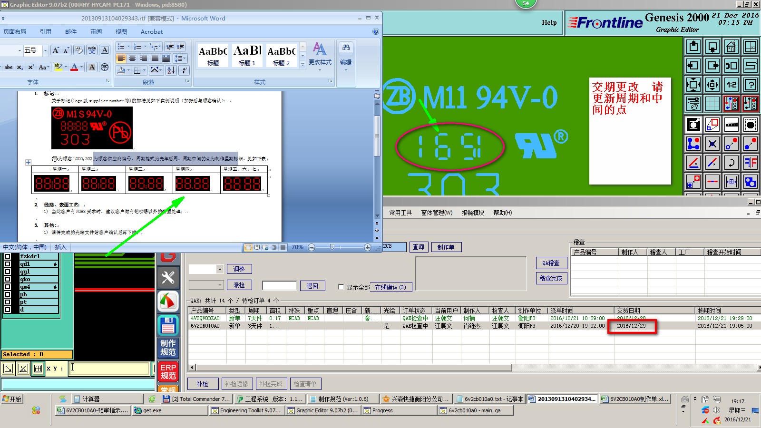Click the Word strikethrough abc icon
The height and width of the screenshot is (428, 761).
[x=8, y=67]
